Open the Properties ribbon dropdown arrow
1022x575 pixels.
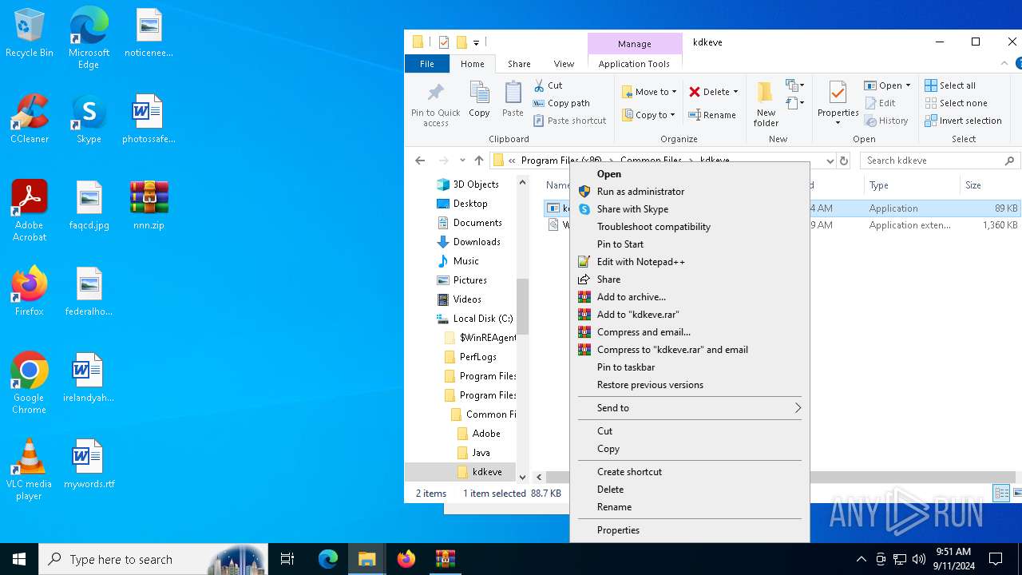(838, 123)
